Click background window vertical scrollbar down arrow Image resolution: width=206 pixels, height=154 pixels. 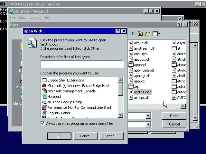[195, 118]
